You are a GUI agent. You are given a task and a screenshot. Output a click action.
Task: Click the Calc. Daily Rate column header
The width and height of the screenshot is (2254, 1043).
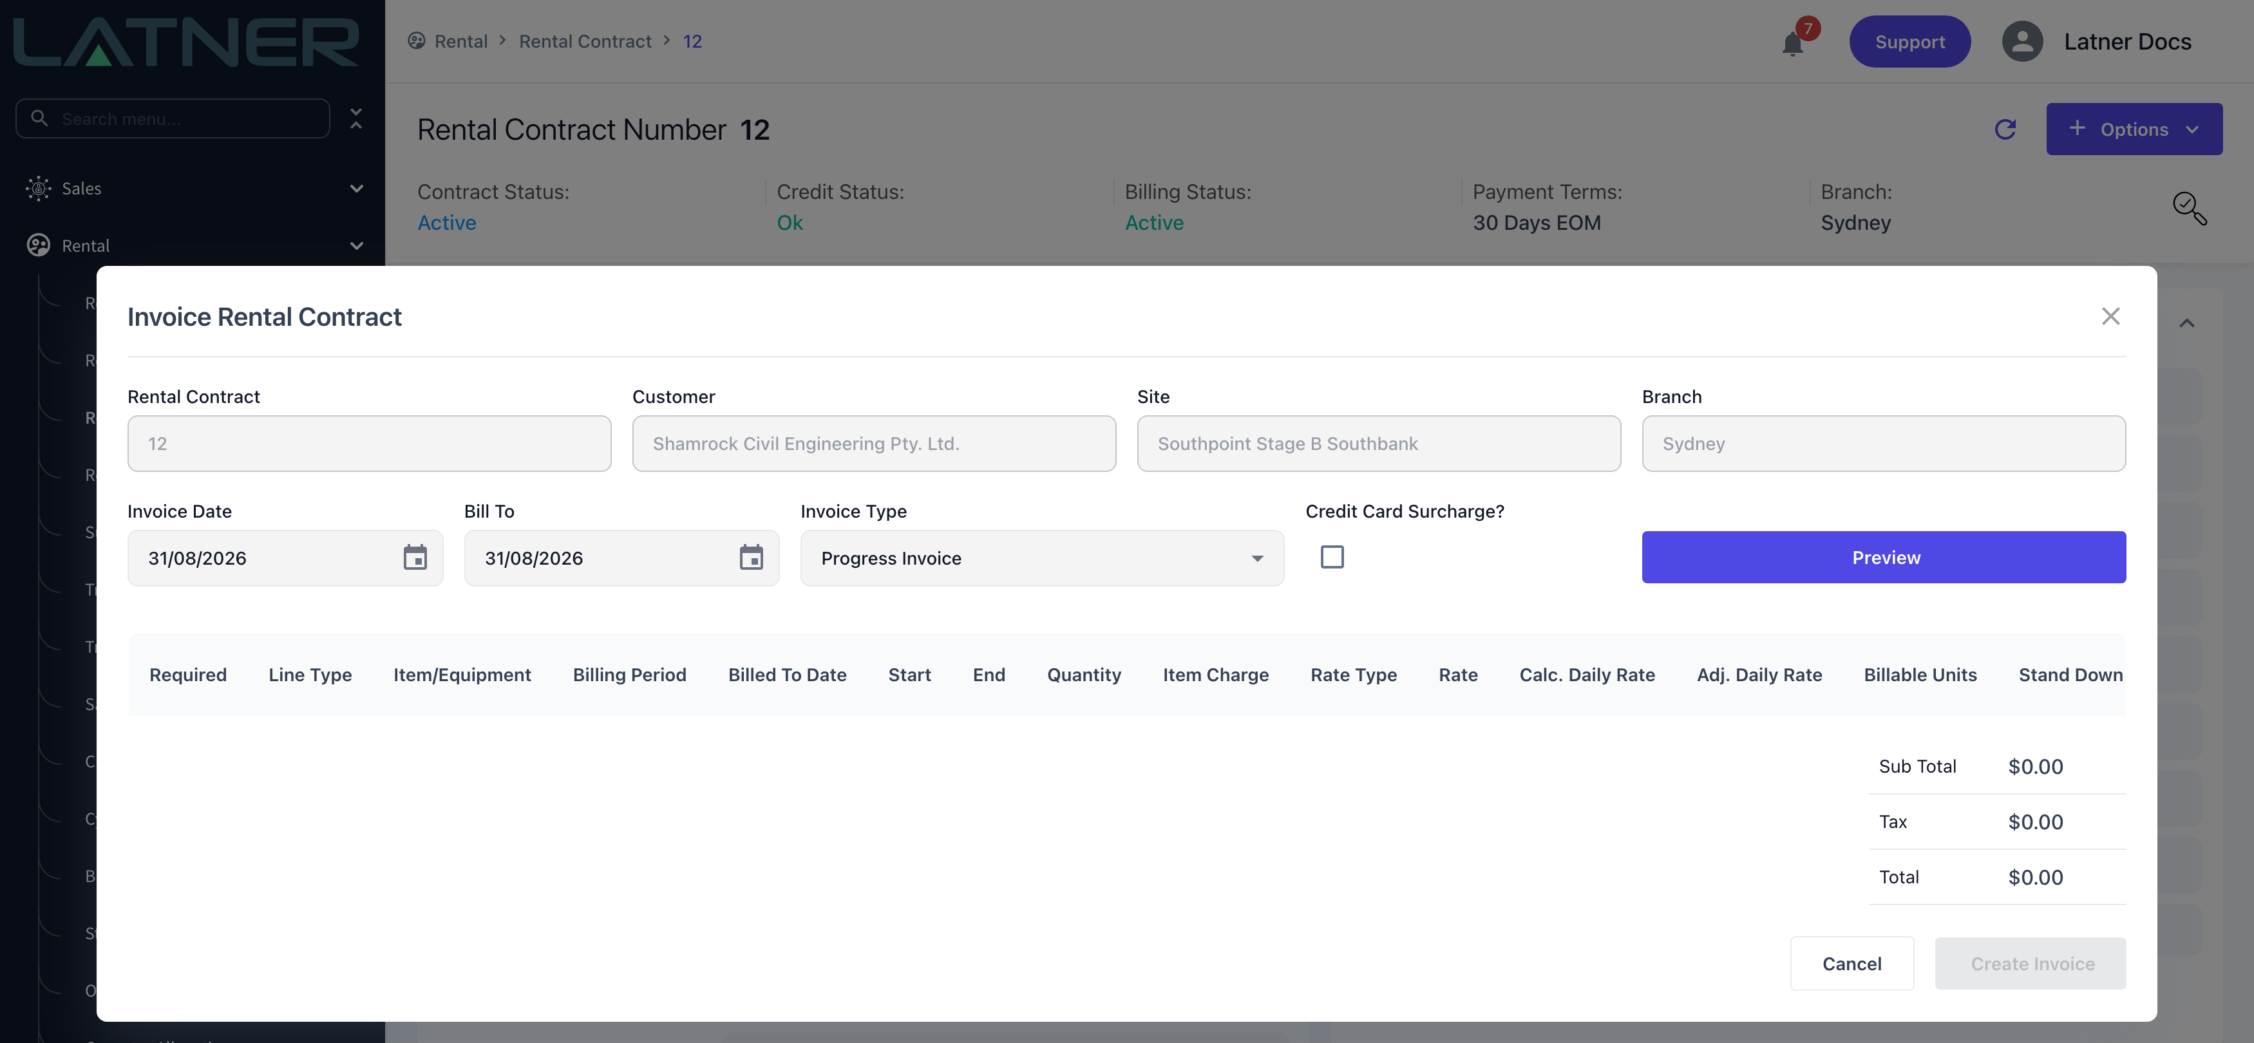tap(1587, 675)
